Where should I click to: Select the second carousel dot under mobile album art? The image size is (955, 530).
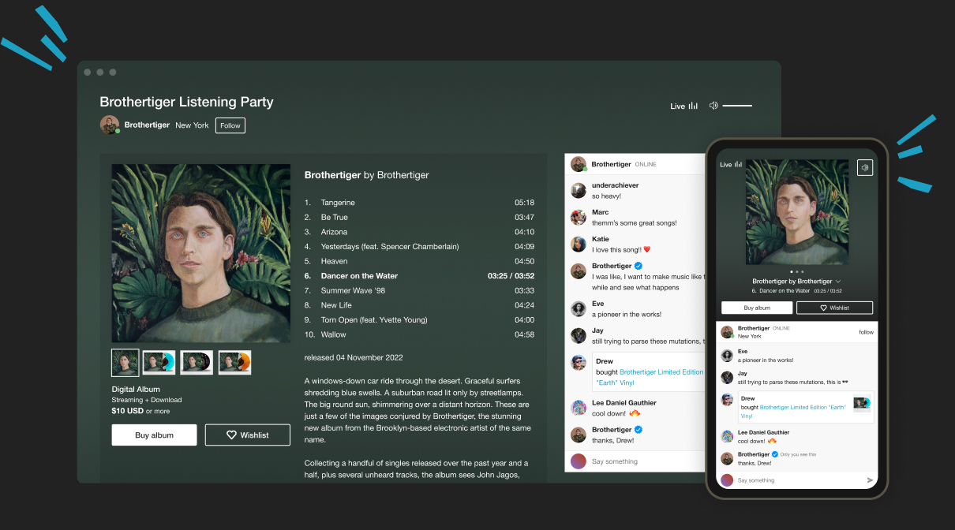click(797, 271)
